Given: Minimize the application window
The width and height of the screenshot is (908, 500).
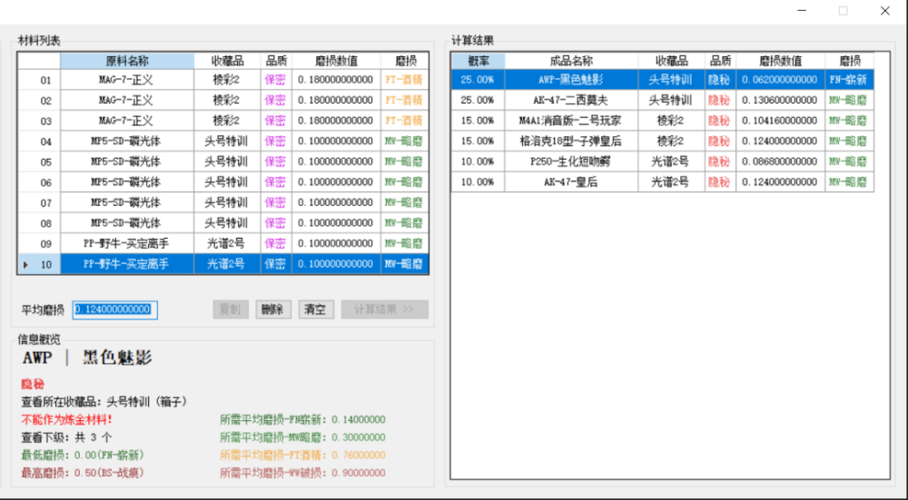Looking at the screenshot, I should [x=802, y=10].
